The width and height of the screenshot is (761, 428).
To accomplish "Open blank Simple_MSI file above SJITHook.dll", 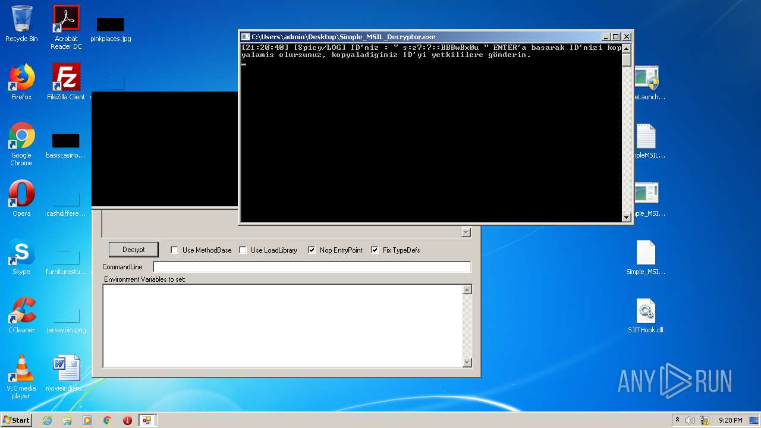I will (646, 257).
